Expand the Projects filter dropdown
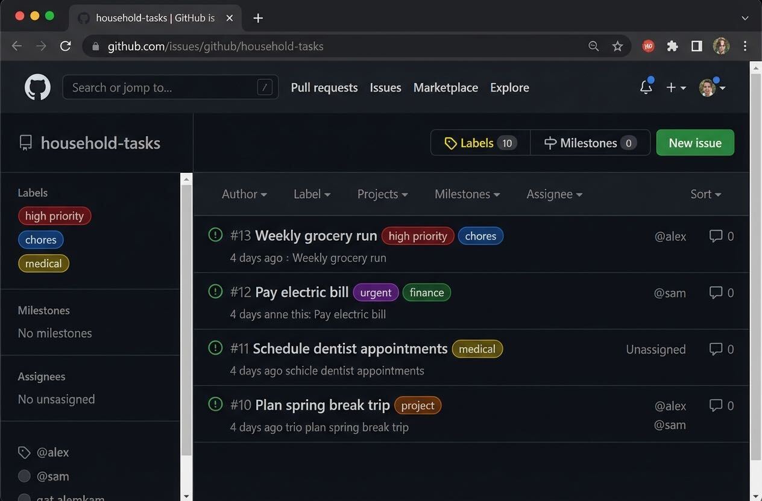The height and width of the screenshot is (501, 762). 382,194
